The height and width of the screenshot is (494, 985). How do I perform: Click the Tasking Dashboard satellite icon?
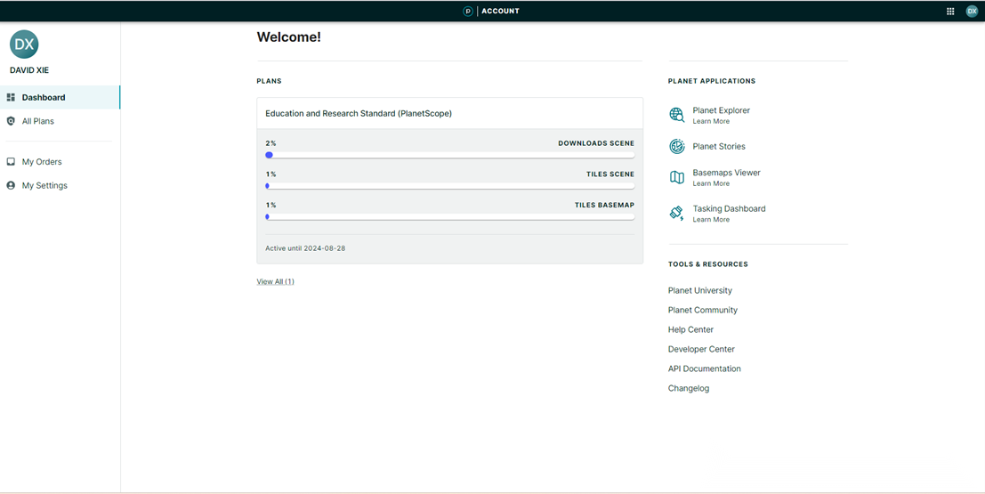coord(676,213)
